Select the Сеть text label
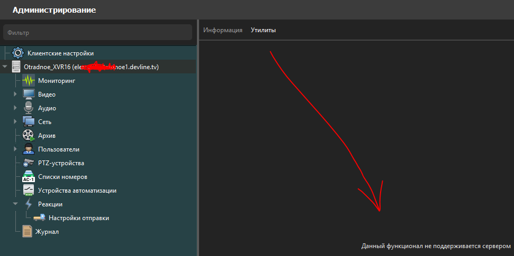The image size is (514, 256). pyautogui.click(x=44, y=122)
